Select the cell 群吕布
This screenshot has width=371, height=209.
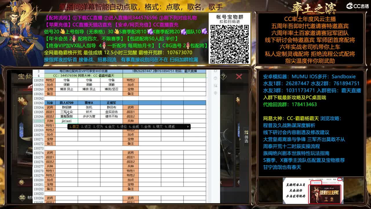click(x=111, y=107)
